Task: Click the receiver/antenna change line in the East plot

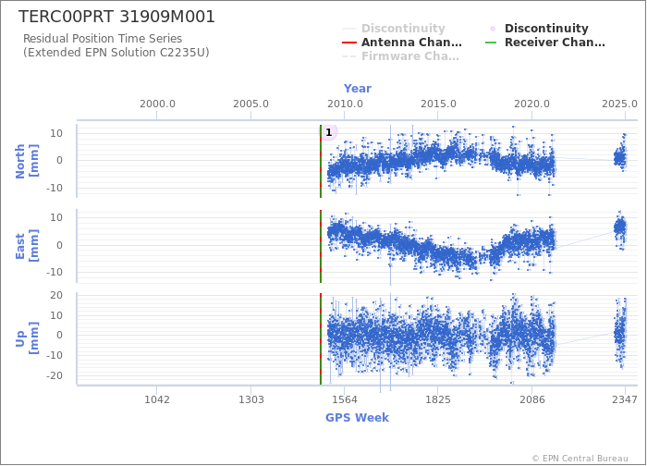Action: (x=321, y=247)
